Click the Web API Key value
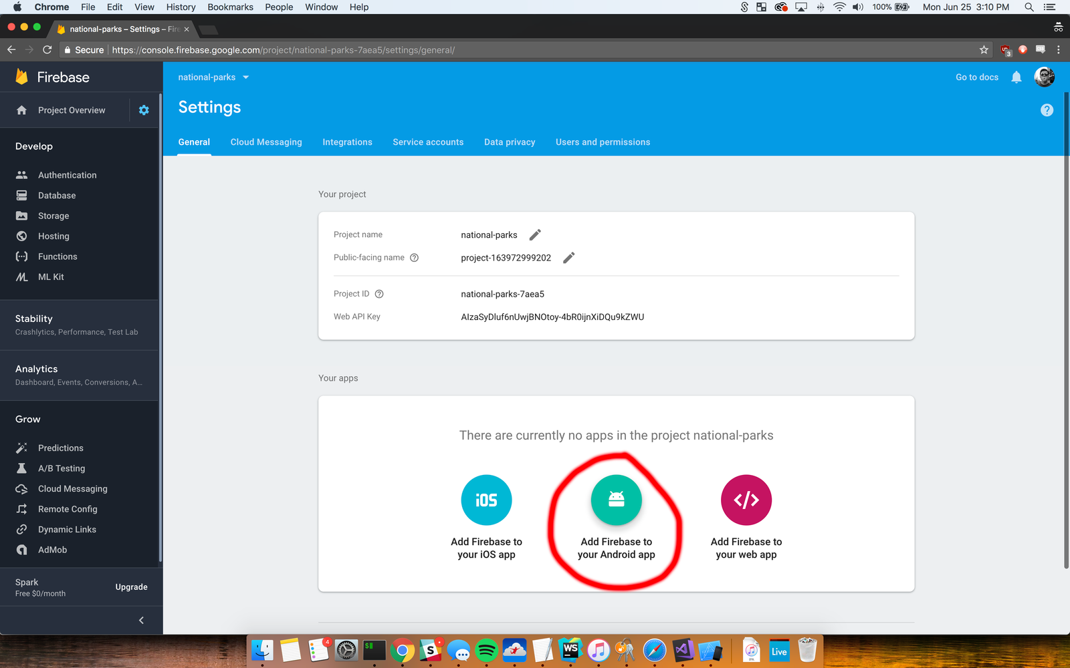1070x668 pixels. (x=552, y=317)
